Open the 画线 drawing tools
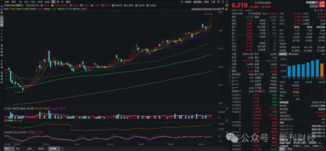Viewport: 326px width, 151px height. (206, 2)
